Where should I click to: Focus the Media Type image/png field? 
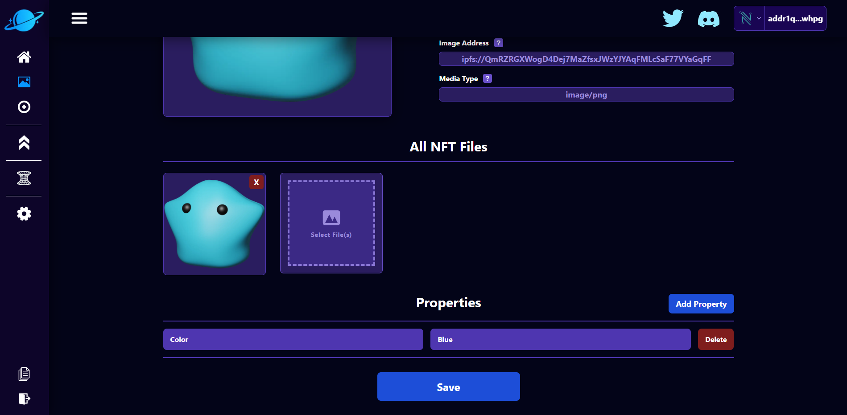point(587,94)
